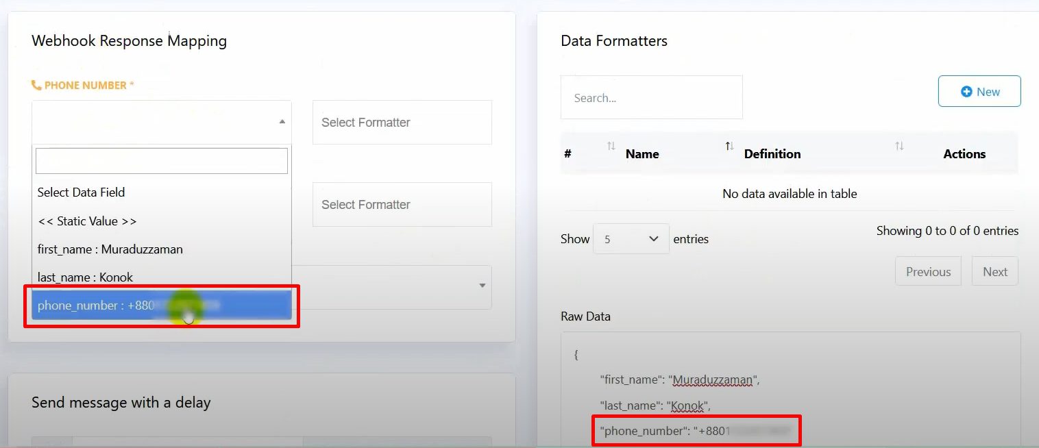Viewport: 1039px width, 448px height.
Task: Choose the Select Data Field option
Action: (x=82, y=192)
